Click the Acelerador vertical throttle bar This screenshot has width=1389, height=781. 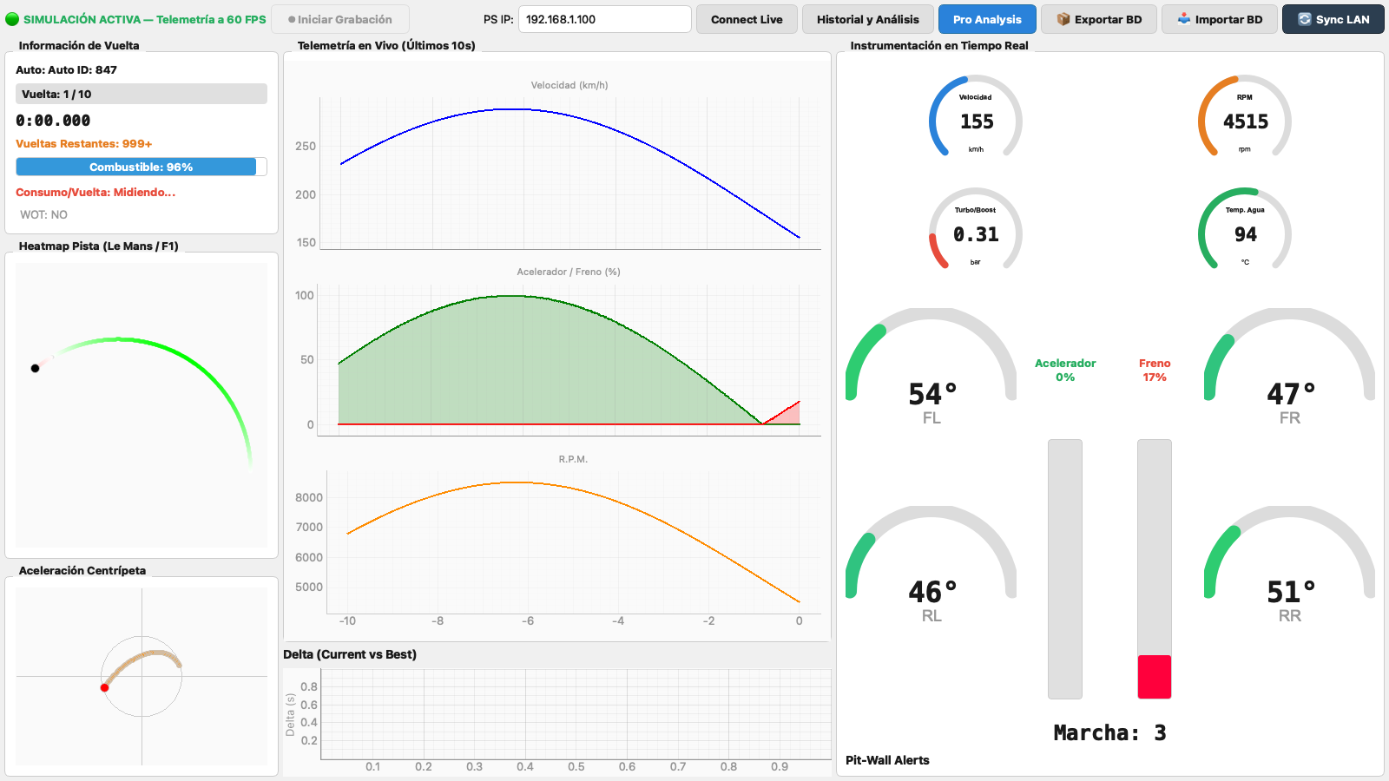(1065, 568)
